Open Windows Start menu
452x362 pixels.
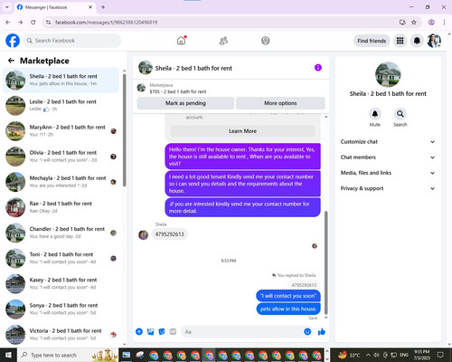pyautogui.click(x=8, y=355)
